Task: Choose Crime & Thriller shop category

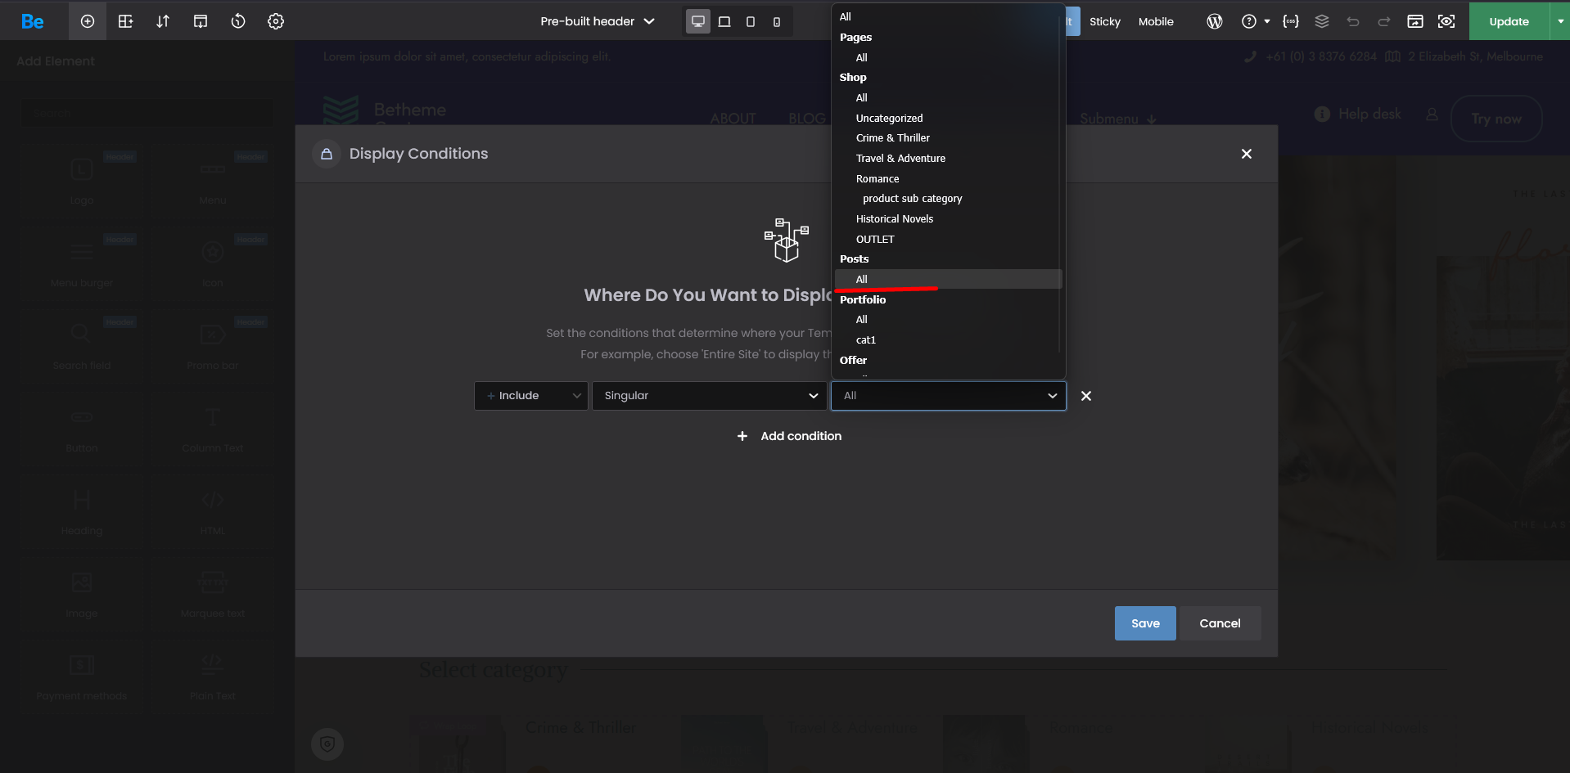Action: coord(892,138)
